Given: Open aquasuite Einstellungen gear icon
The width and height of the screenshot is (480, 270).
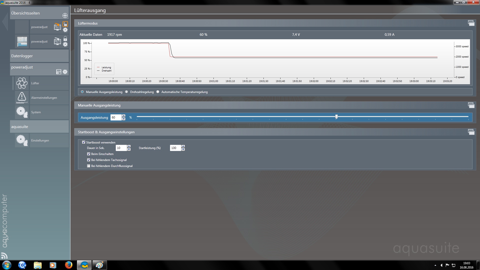Looking at the screenshot, I should pyautogui.click(x=22, y=140).
